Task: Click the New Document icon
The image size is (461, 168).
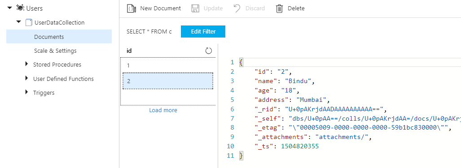Action: (131, 8)
